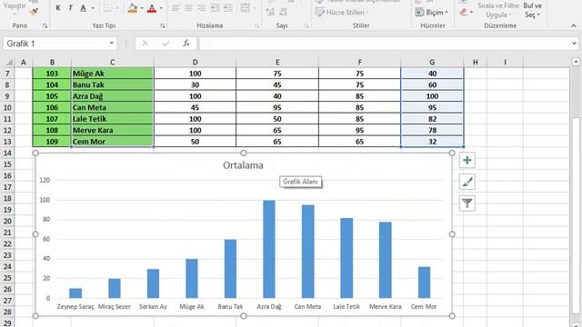The height and width of the screenshot is (327, 582).
Task: Apply underline formatting
Action: (x=83, y=8)
